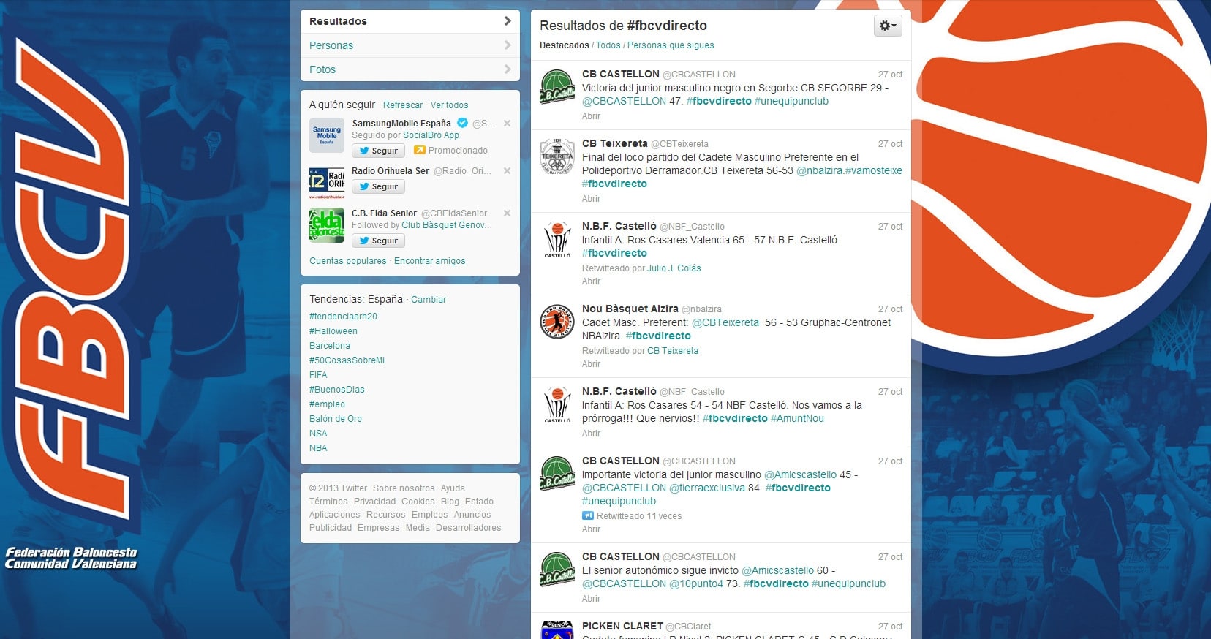This screenshot has height=639, width=1211.
Task: Click the Ver todos link
Action: tap(449, 105)
